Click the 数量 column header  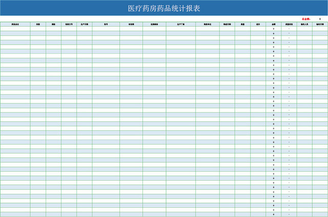click(x=242, y=24)
